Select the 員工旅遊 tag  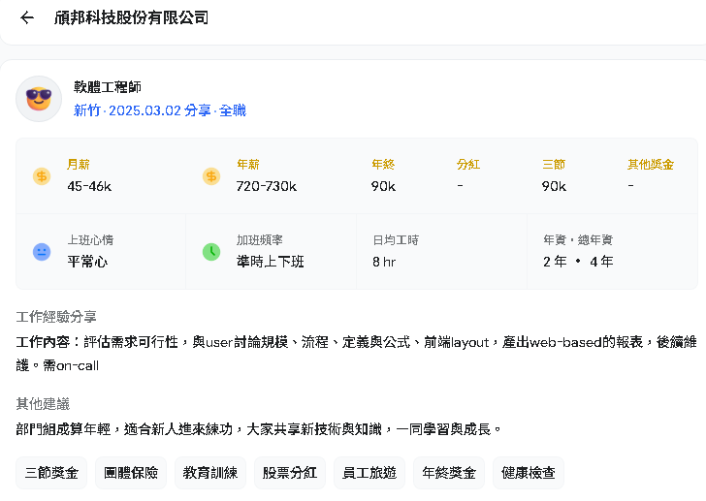pyautogui.click(x=369, y=473)
